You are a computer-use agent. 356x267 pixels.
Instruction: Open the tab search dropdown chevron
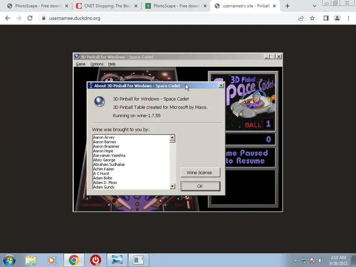coord(314,6)
